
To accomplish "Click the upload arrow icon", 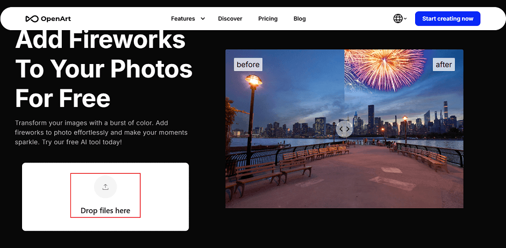I will (105, 187).
